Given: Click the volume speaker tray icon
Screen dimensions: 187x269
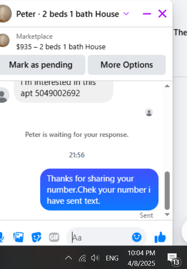Looking at the screenshot, I should (x=95, y=258).
